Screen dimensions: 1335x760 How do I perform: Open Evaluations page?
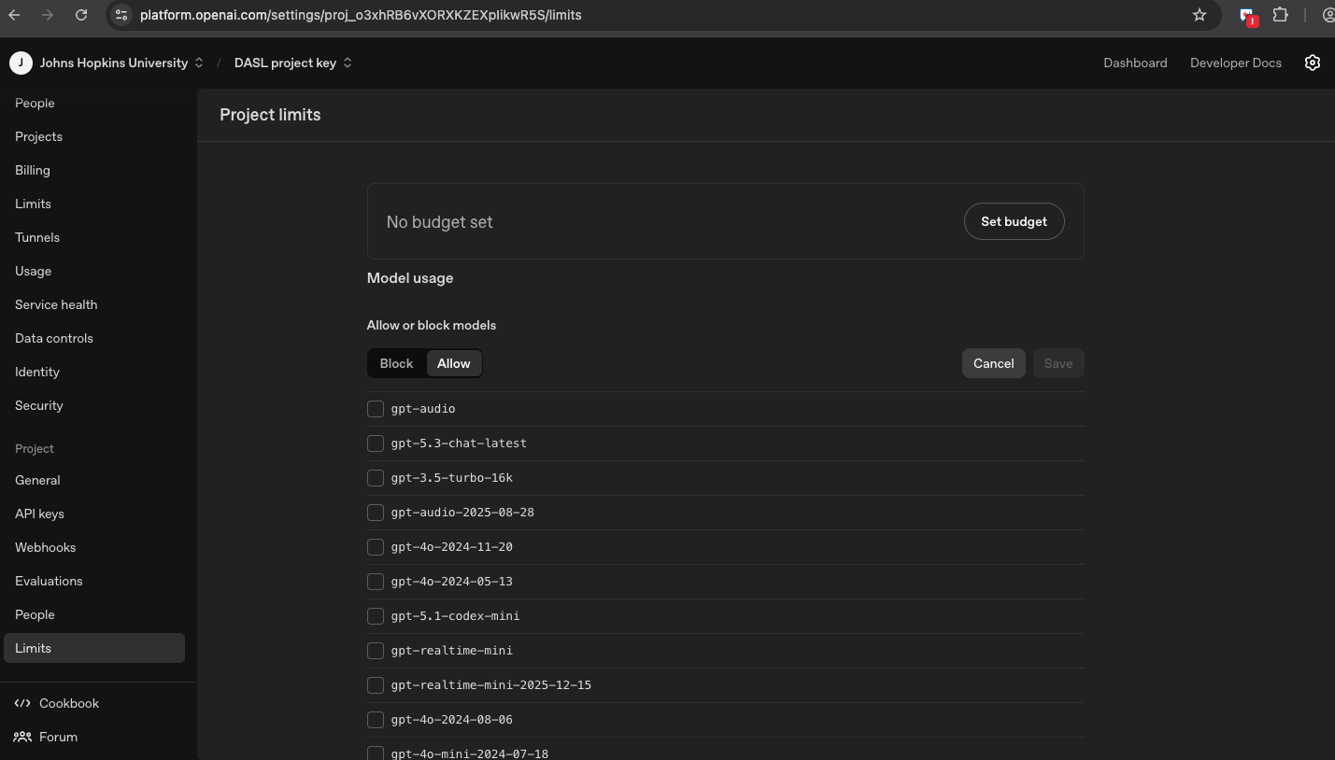tap(49, 581)
